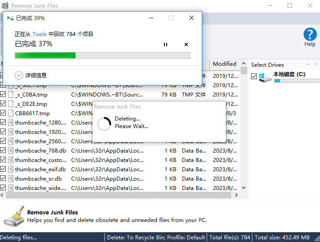
Task: Toggle checkbox for thumbcache_wide row
Action: click(3, 187)
